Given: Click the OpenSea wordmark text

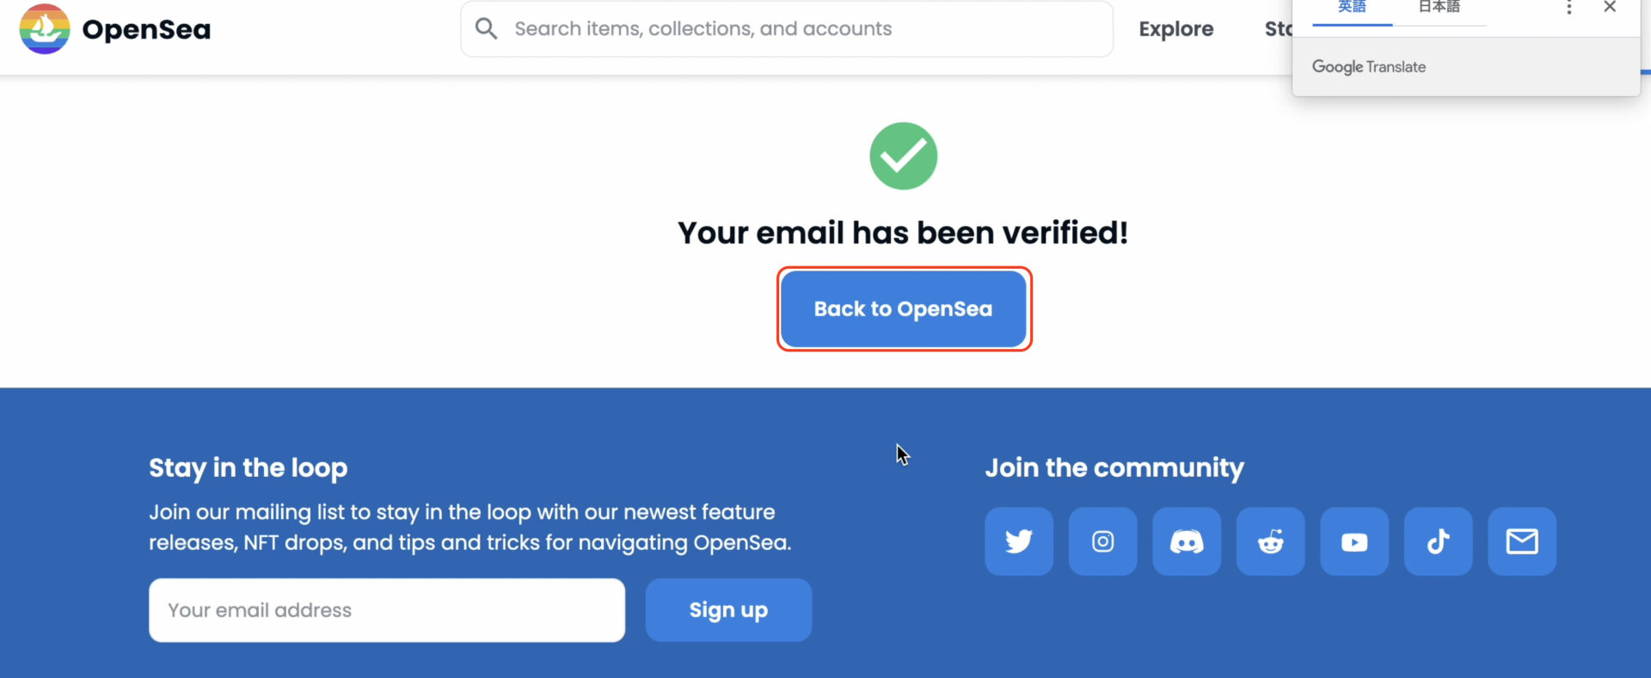Looking at the screenshot, I should click(x=146, y=30).
